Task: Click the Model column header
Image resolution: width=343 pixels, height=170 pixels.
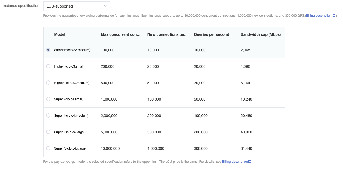Action: pos(60,34)
